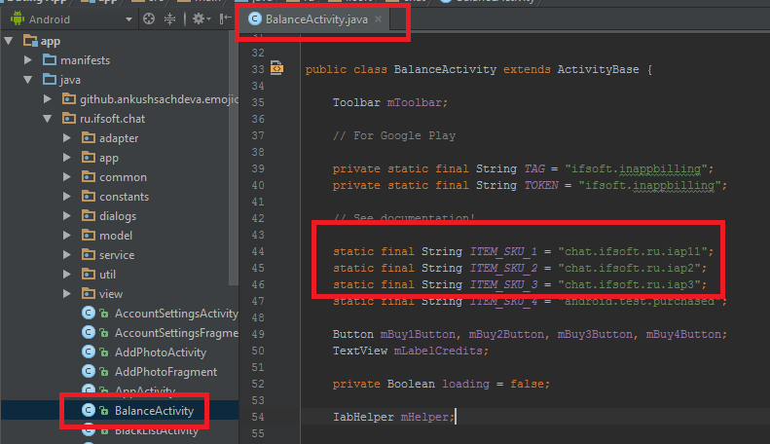Click the Android robot icon in project header
This screenshot has width=770, height=444.
pos(16,18)
